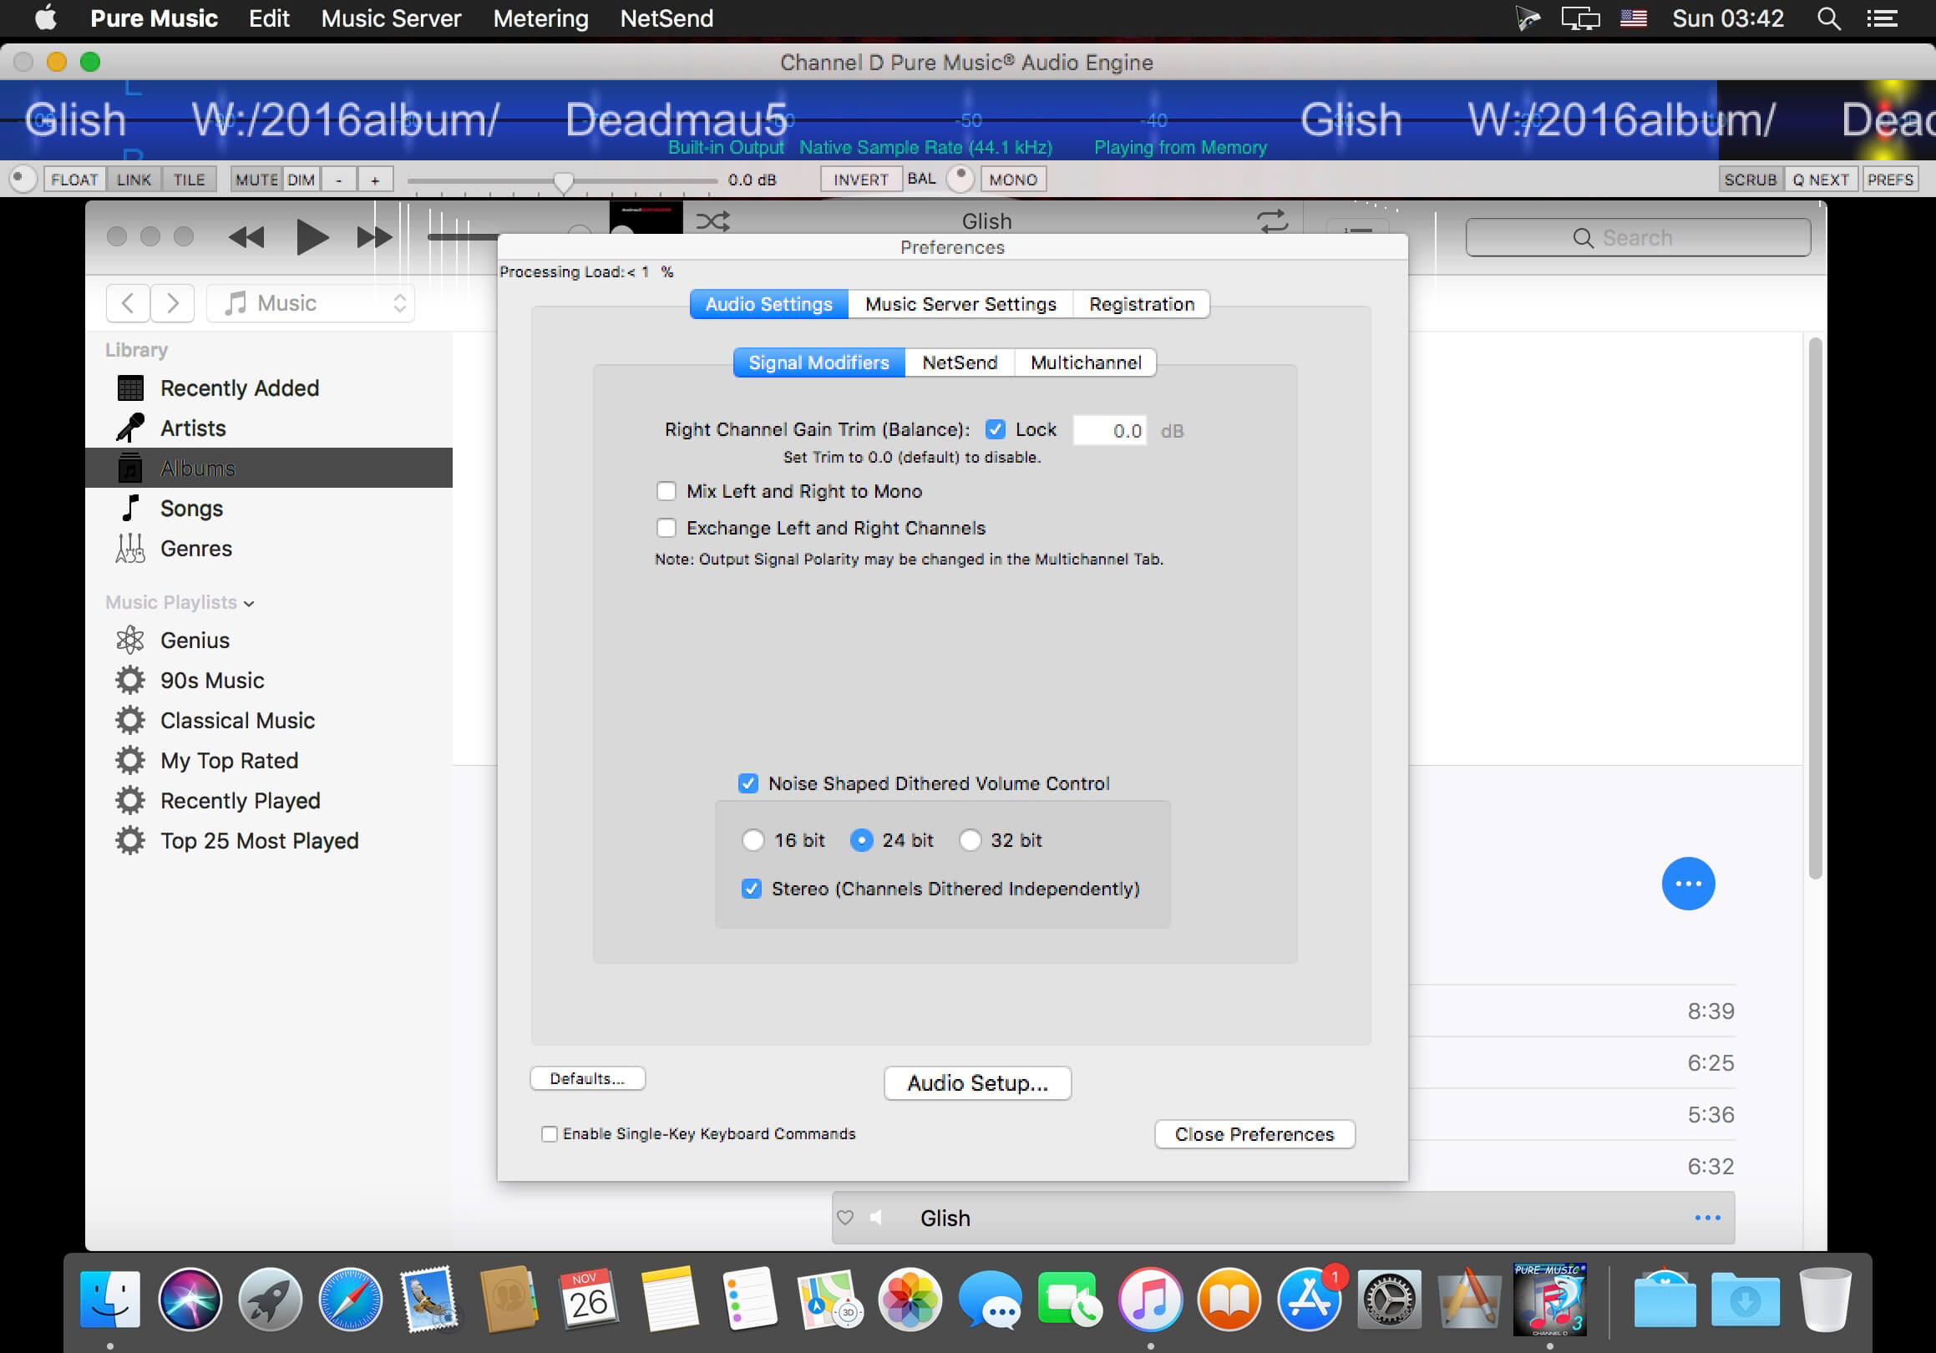Click the iTunes window vertical scrollbar
Viewport: 1936px width, 1353px height.
coord(1815,607)
